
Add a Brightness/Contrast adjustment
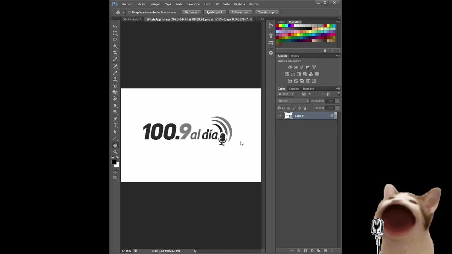tap(290, 67)
